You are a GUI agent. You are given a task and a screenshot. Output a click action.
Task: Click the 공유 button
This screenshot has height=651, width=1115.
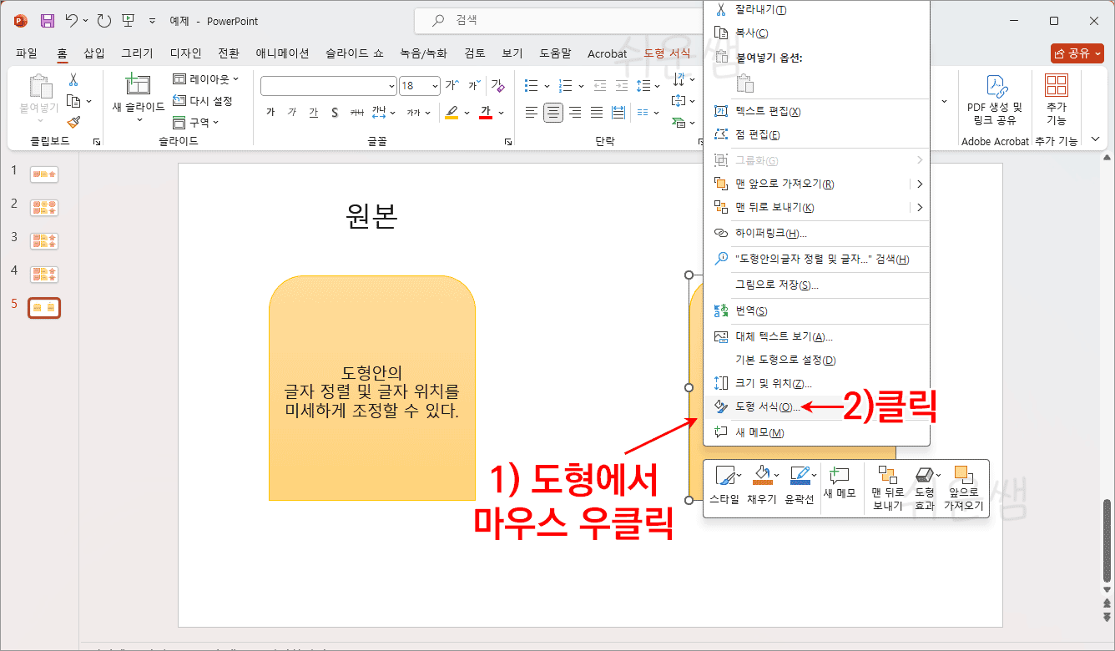(1077, 53)
